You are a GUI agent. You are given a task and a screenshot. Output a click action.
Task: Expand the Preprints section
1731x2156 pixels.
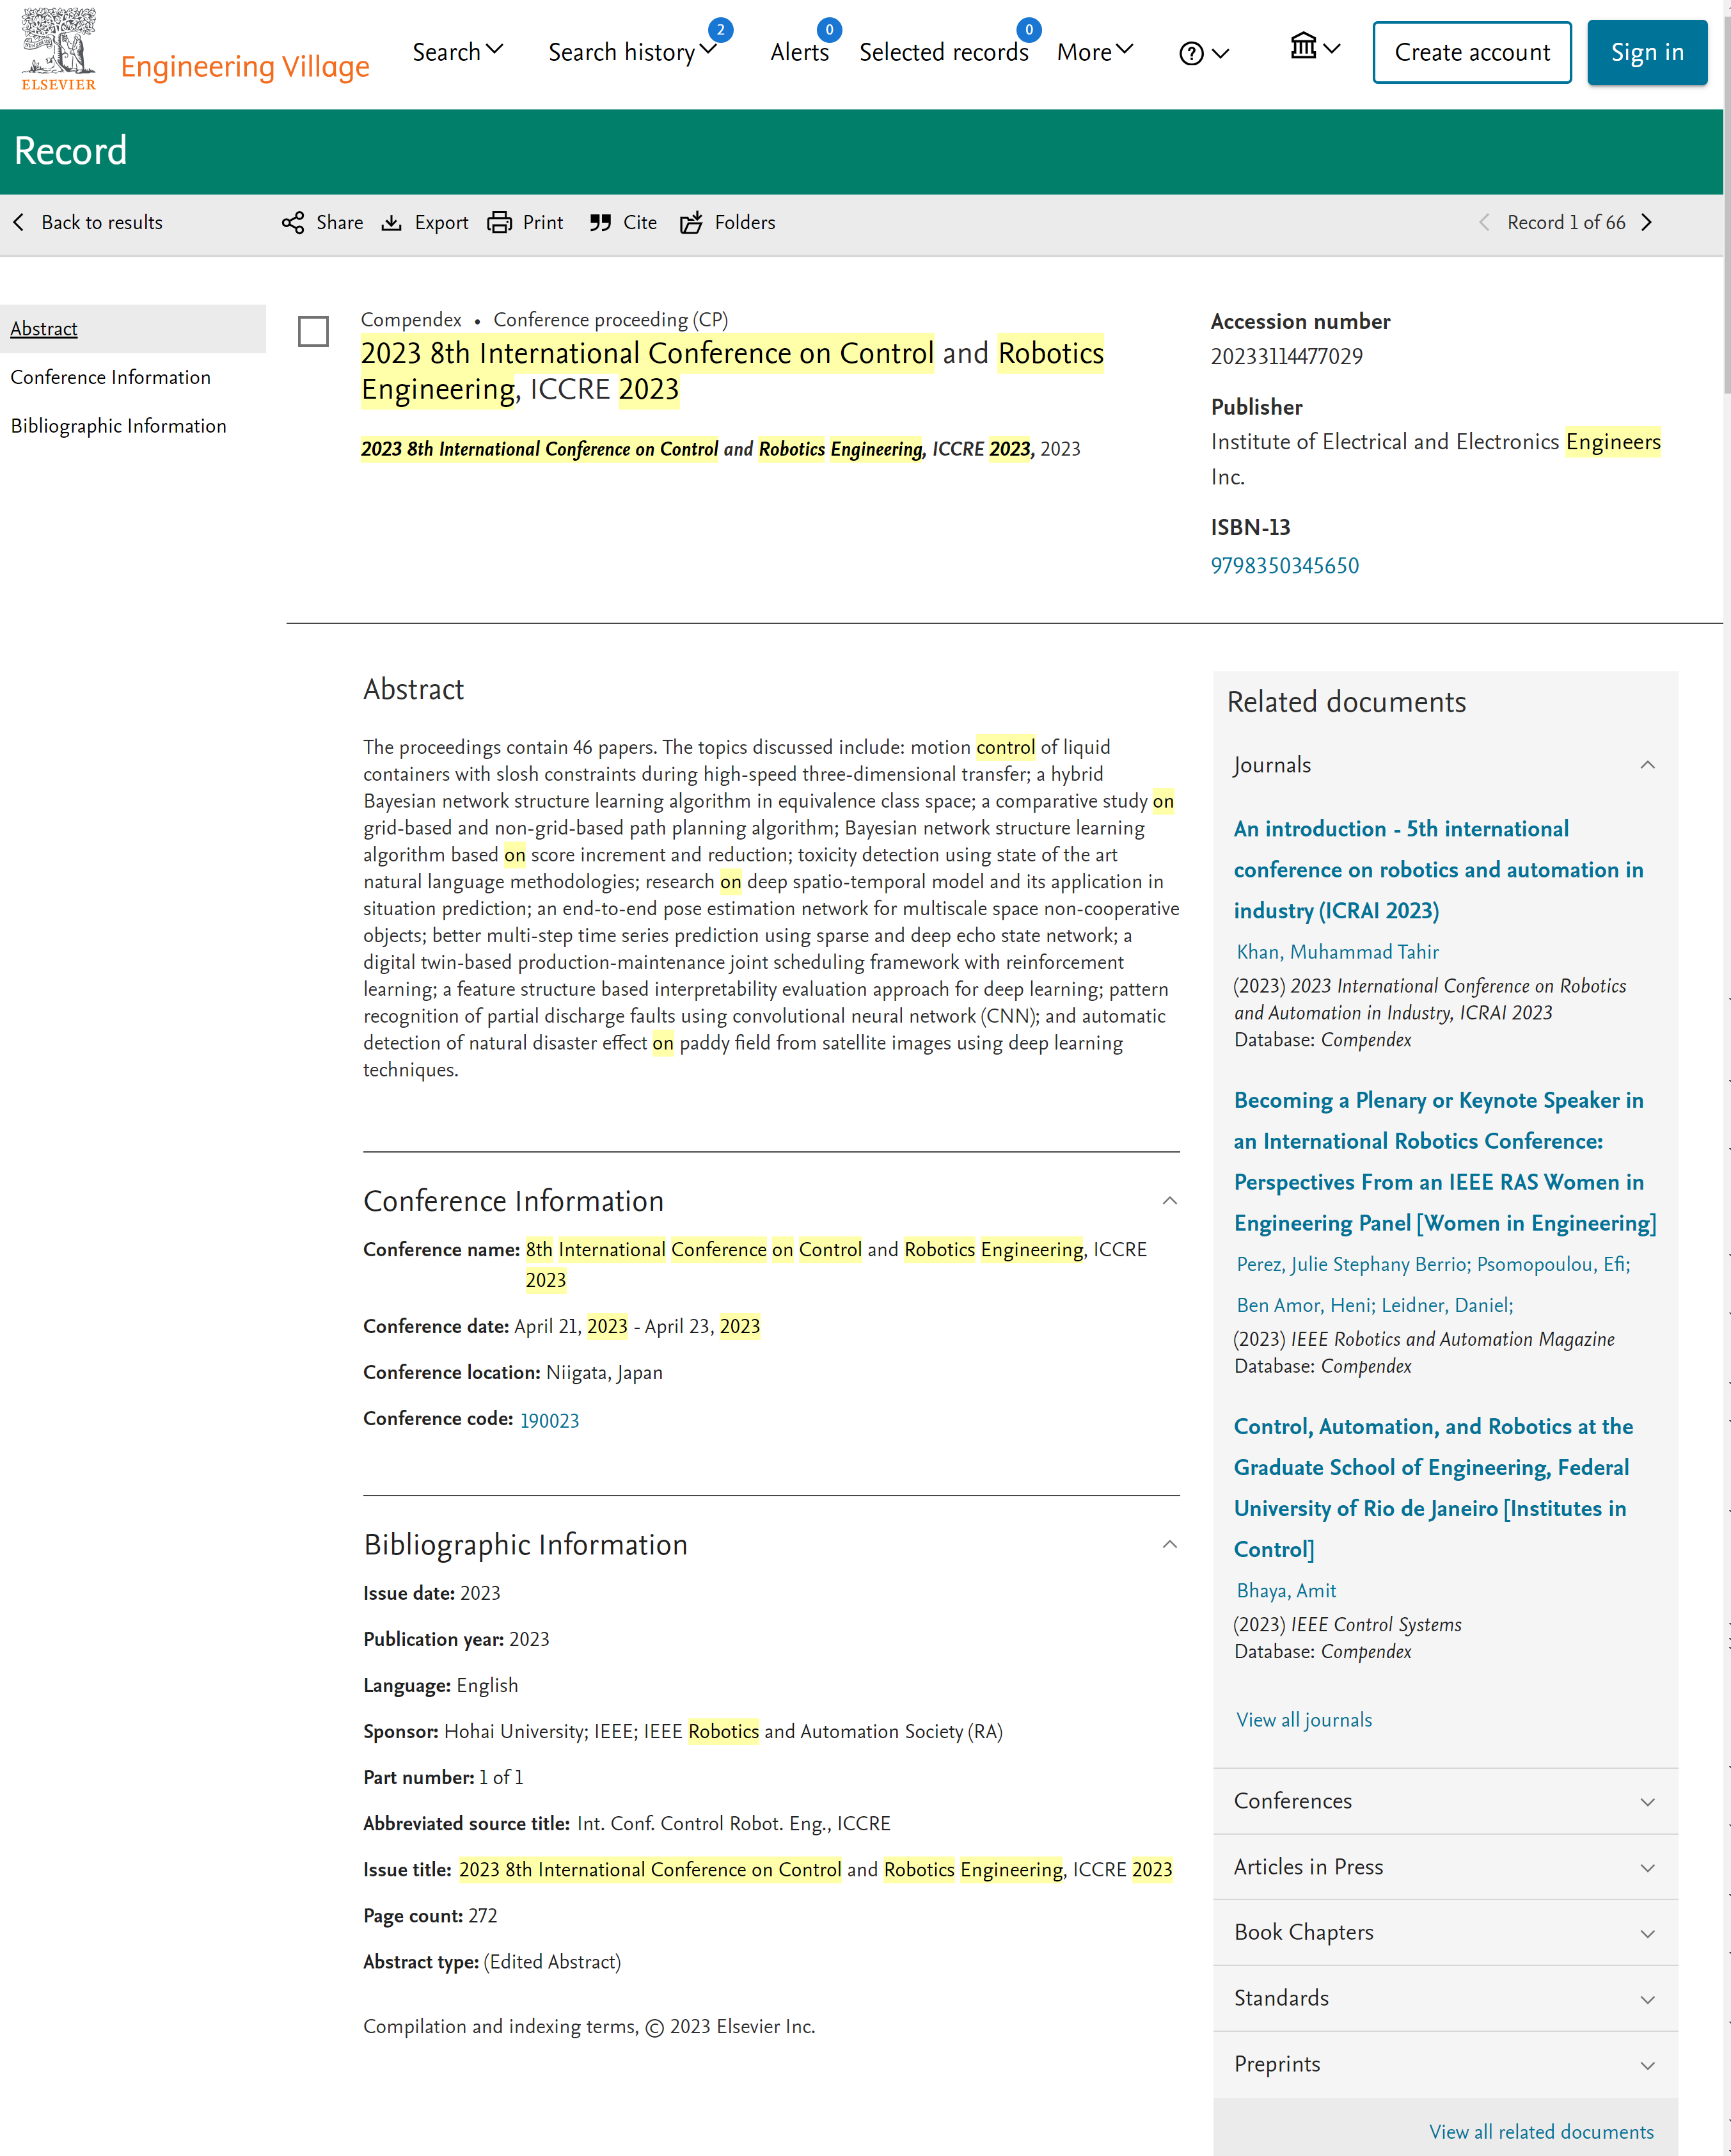1444,2064
